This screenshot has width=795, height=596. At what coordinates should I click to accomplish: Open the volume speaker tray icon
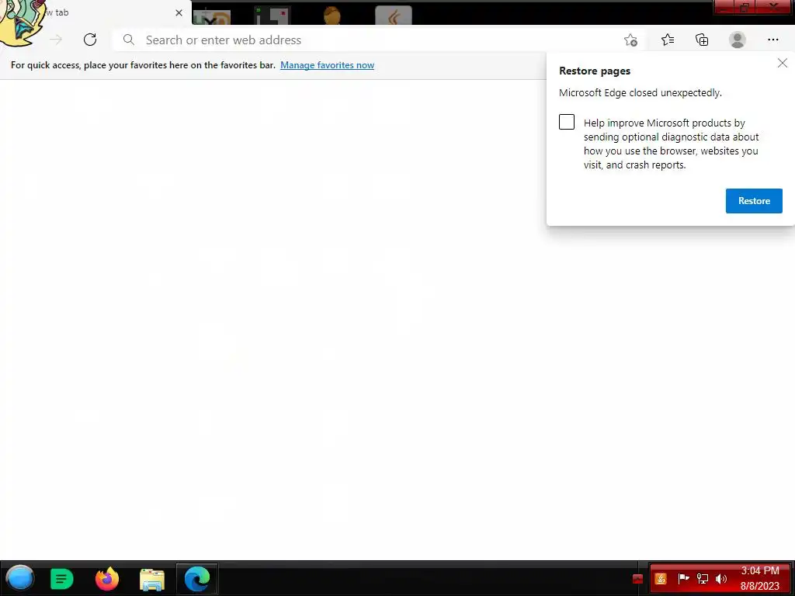coord(721,579)
